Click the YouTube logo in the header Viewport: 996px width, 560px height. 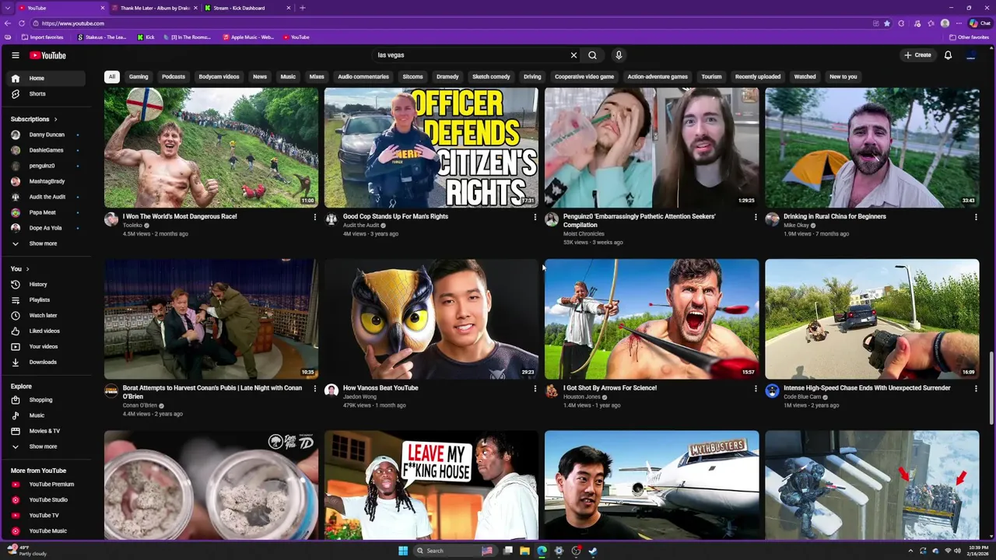(x=47, y=55)
